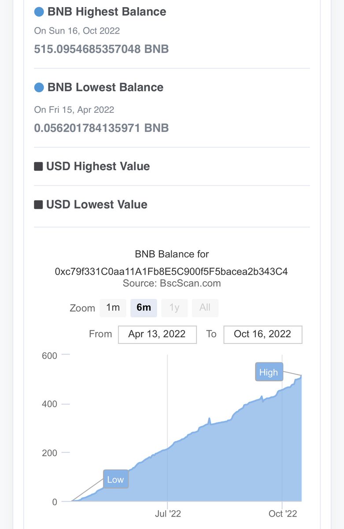
Task: Click the From label beside the start date
Action: (100, 334)
